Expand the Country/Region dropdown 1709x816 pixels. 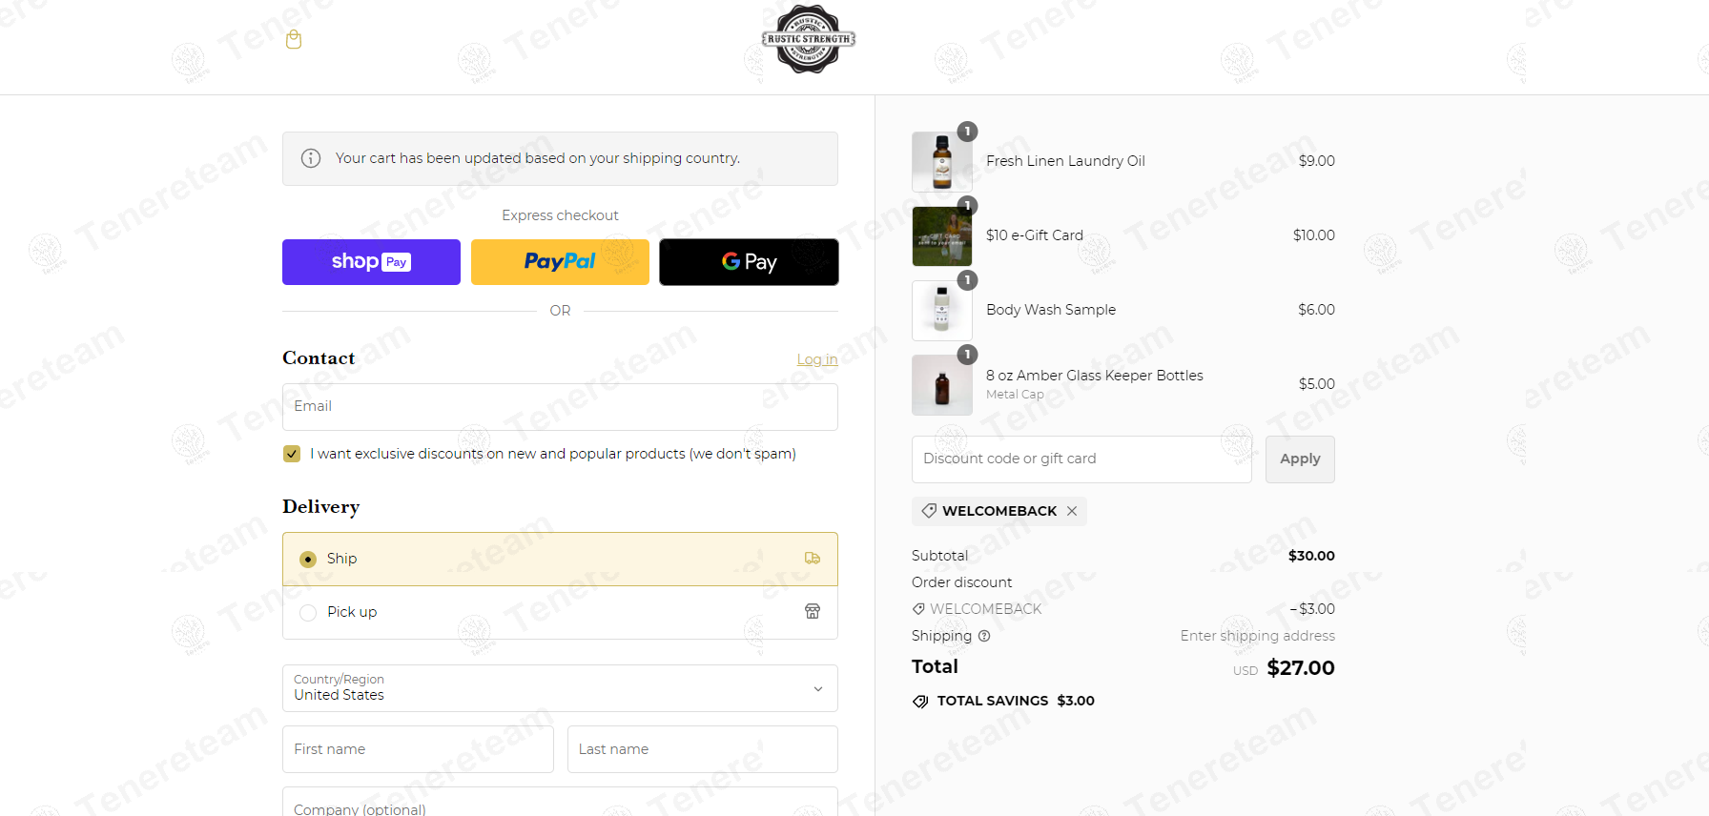[x=560, y=688]
